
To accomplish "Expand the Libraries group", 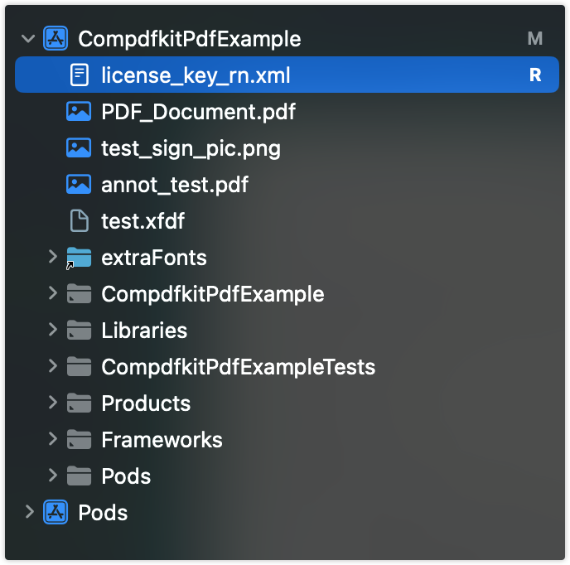I will 53,330.
